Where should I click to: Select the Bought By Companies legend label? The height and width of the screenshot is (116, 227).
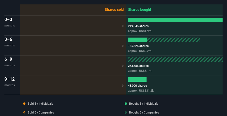click(x=144, y=112)
